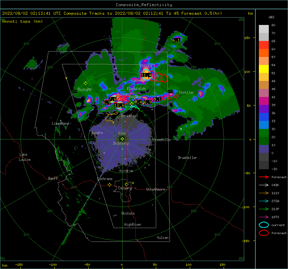288x269 pixels.
Task: Click the red 'forecast' ellipse legend icon
Action: (x=264, y=233)
